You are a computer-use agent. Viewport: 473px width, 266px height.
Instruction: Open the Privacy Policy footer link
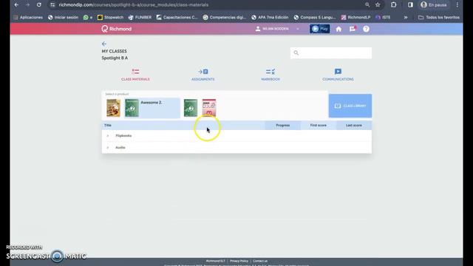click(239, 261)
